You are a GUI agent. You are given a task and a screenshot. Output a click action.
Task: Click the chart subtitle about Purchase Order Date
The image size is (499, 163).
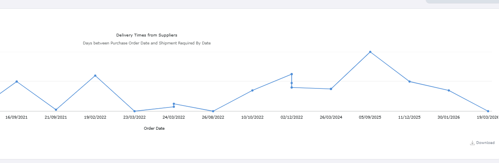pos(147,43)
